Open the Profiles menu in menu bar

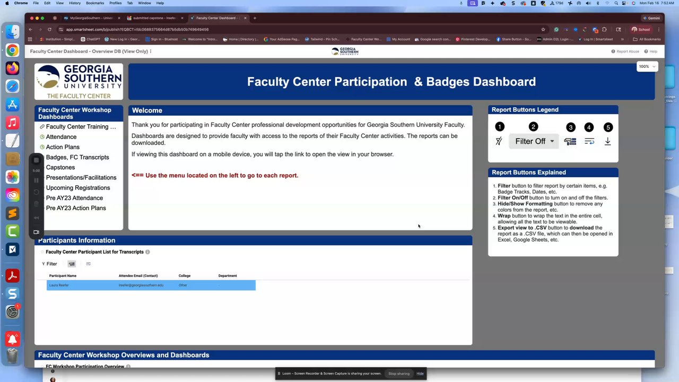pyautogui.click(x=115, y=3)
